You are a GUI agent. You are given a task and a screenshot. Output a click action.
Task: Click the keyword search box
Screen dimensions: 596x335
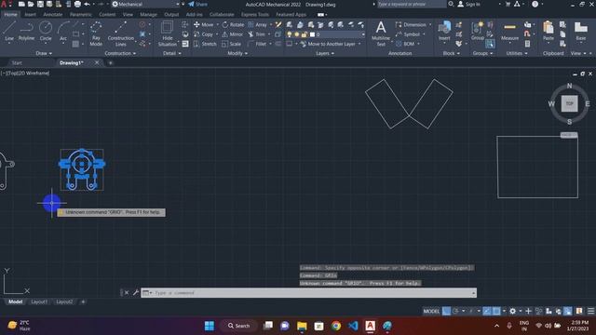tap(412, 4)
